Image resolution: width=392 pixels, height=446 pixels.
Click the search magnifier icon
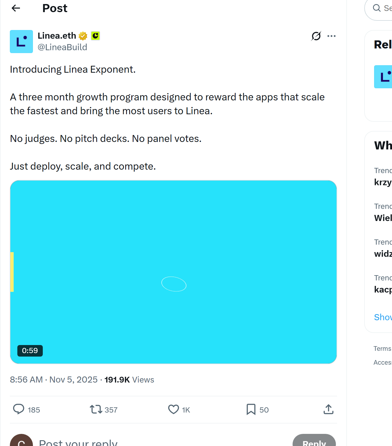pyautogui.click(x=377, y=8)
